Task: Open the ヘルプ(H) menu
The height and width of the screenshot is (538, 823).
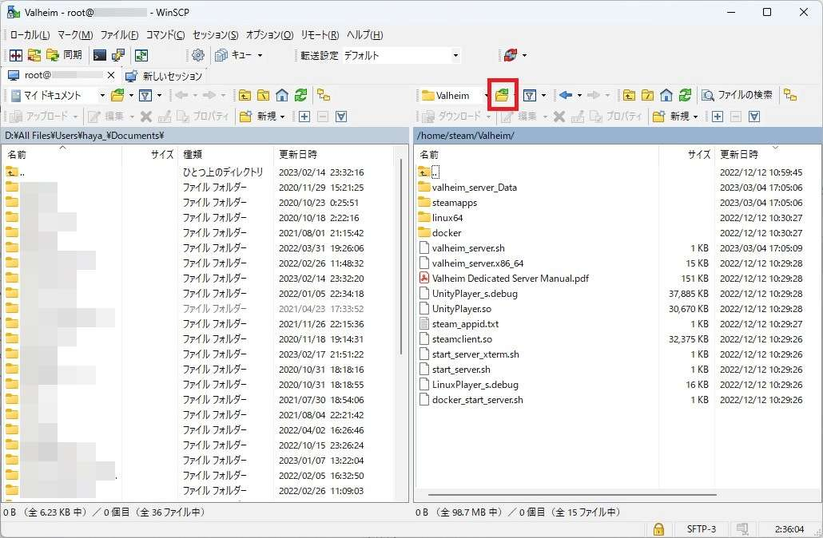Action: (x=365, y=35)
